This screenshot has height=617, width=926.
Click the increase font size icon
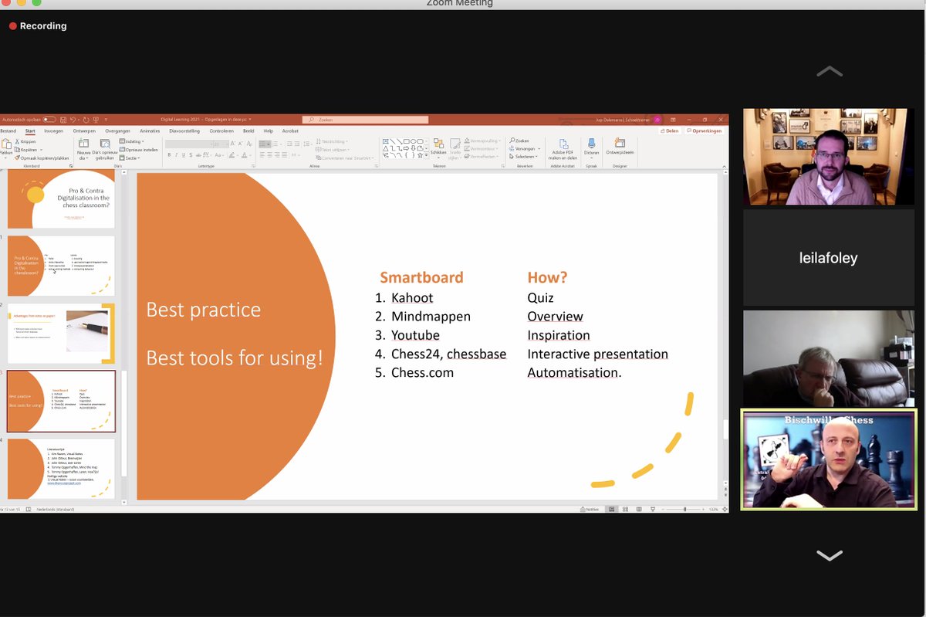(x=233, y=144)
